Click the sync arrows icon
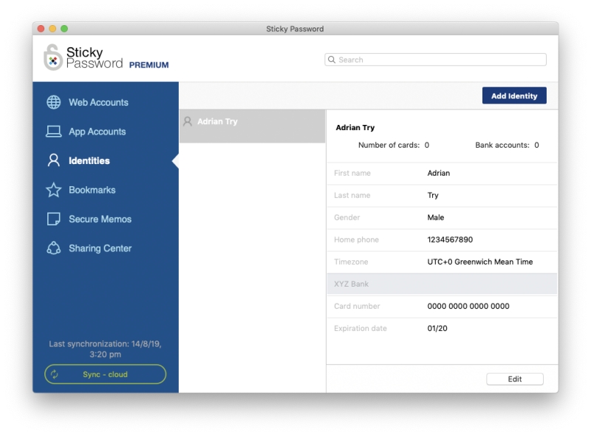The width and height of the screenshot is (591, 436). click(x=55, y=374)
